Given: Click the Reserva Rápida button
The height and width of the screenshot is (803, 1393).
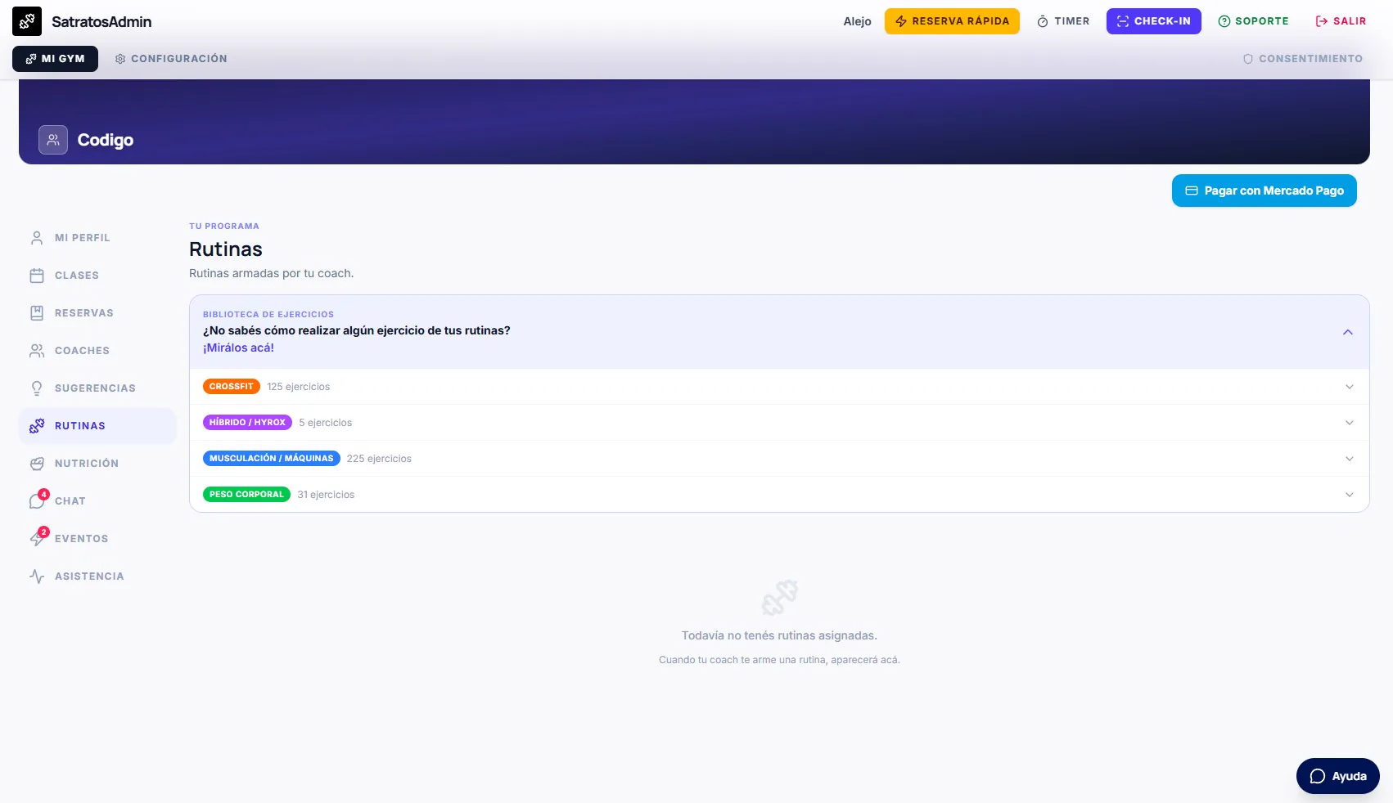Looking at the screenshot, I should coord(952,21).
